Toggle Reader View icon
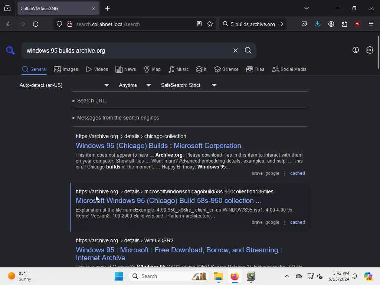The height and width of the screenshot is (285, 380). pyautogui.click(x=199, y=24)
